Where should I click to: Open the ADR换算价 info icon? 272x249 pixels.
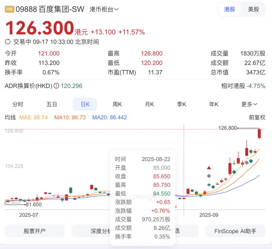56,86
